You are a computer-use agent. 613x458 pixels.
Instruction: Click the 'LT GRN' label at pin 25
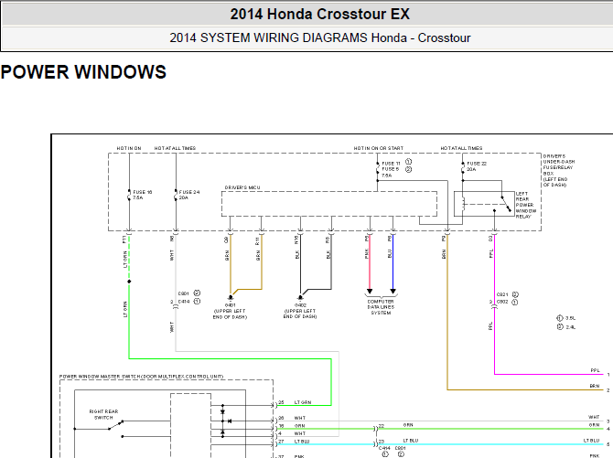coord(303,402)
